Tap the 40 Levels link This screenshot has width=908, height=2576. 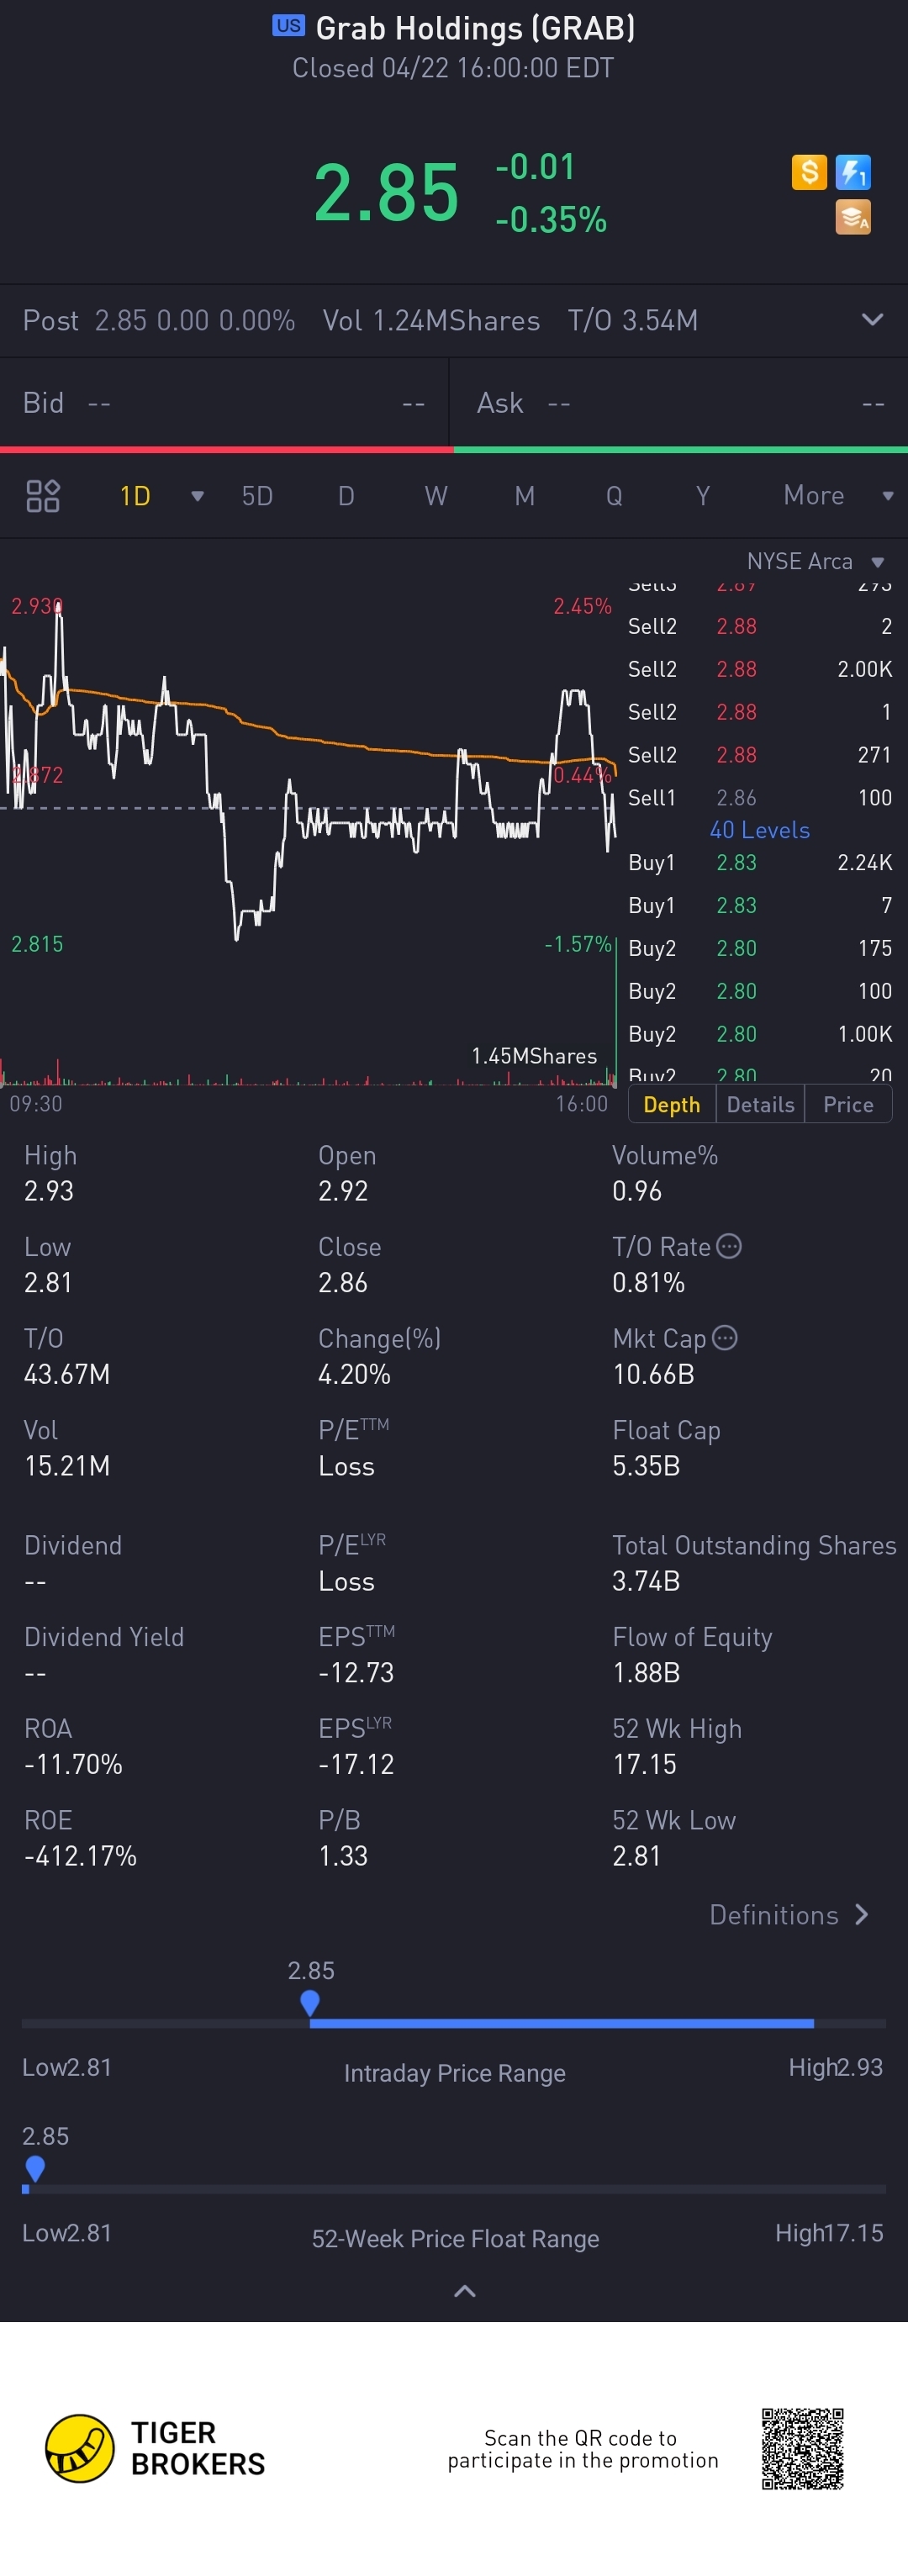[760, 830]
